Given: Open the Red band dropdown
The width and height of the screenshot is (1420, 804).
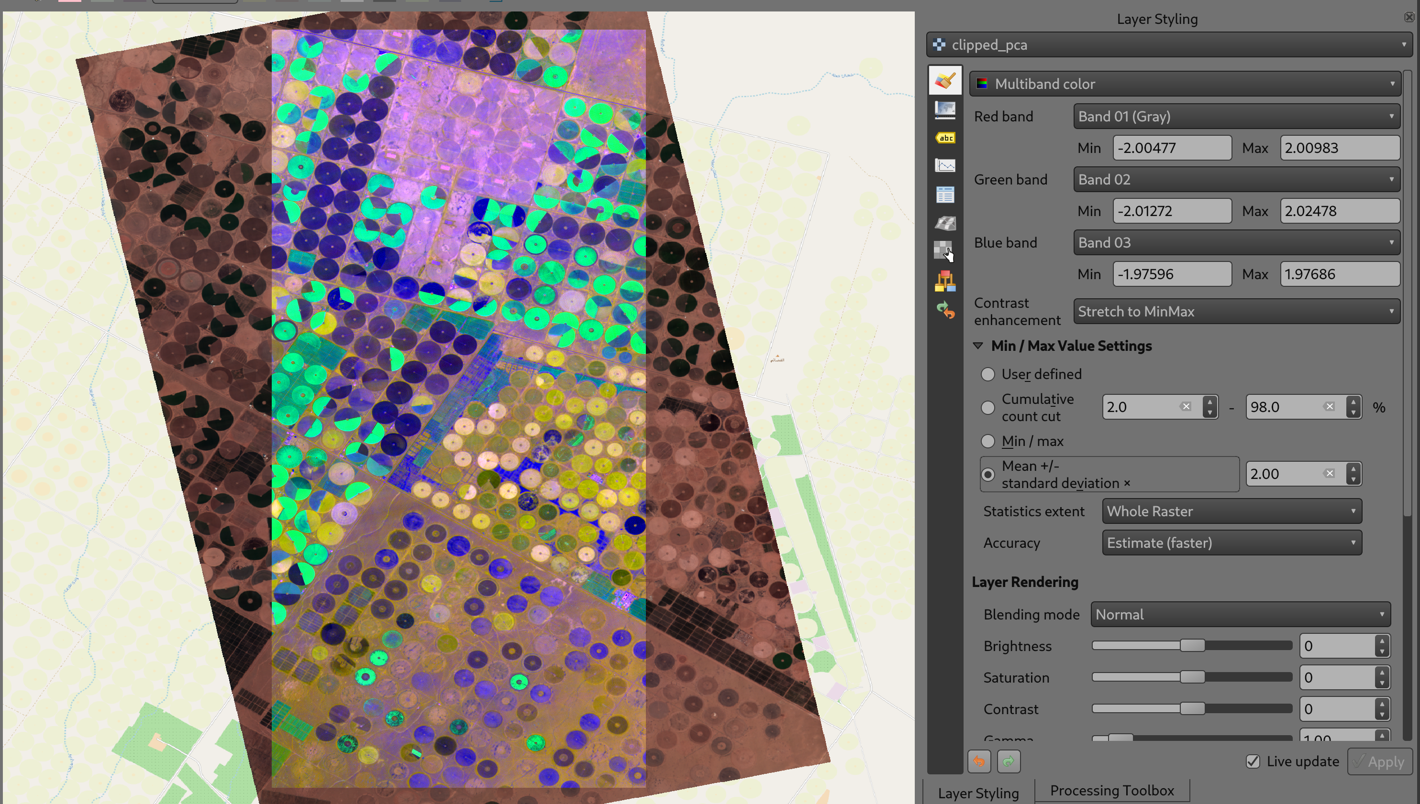Looking at the screenshot, I should 1236,116.
